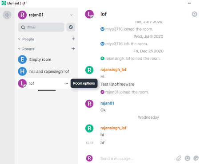
Task: Open hiiii and rajansingh_lof room
Action: [47, 71]
